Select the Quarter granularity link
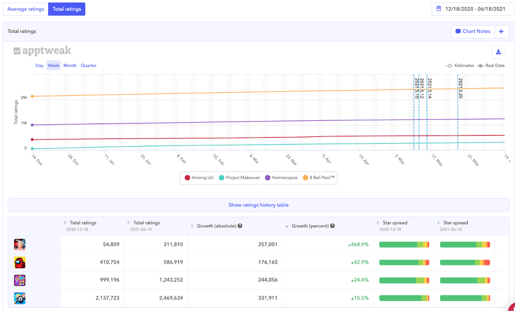Screen dimensions: 515x311 (x=88, y=66)
